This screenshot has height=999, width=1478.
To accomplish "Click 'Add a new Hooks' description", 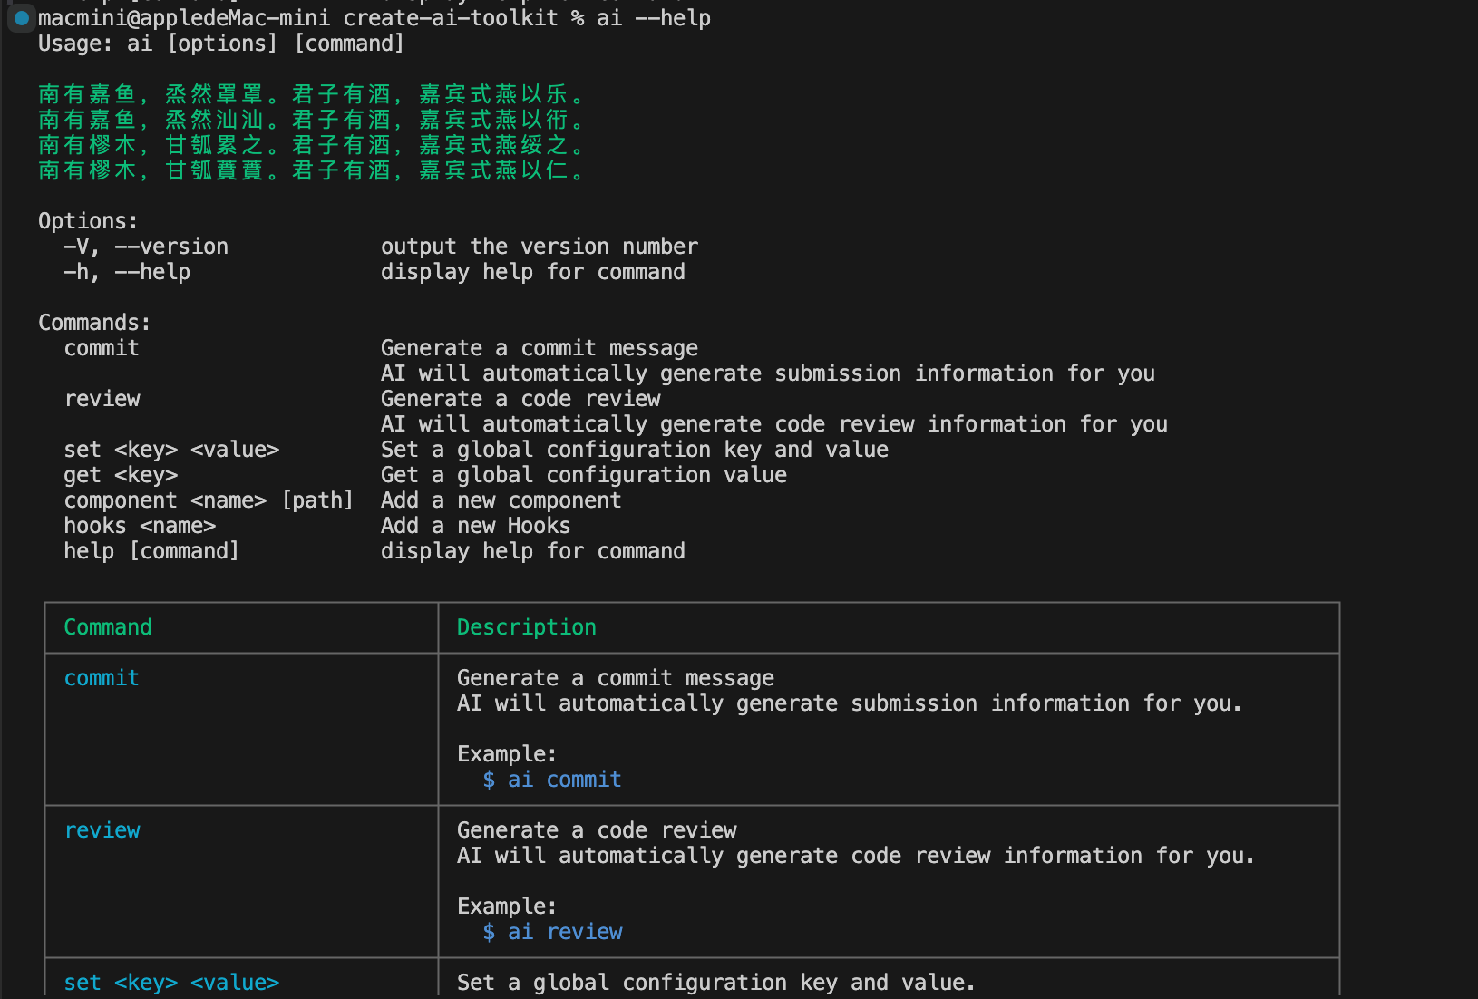I will pyautogui.click(x=476, y=526).
